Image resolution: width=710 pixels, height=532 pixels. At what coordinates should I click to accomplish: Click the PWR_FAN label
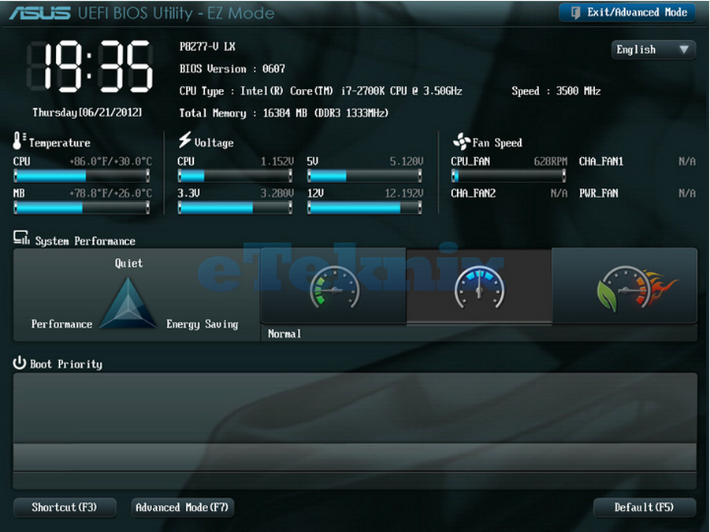[599, 194]
